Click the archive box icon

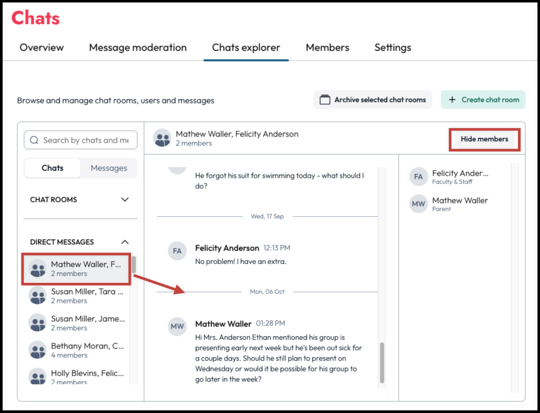click(325, 100)
